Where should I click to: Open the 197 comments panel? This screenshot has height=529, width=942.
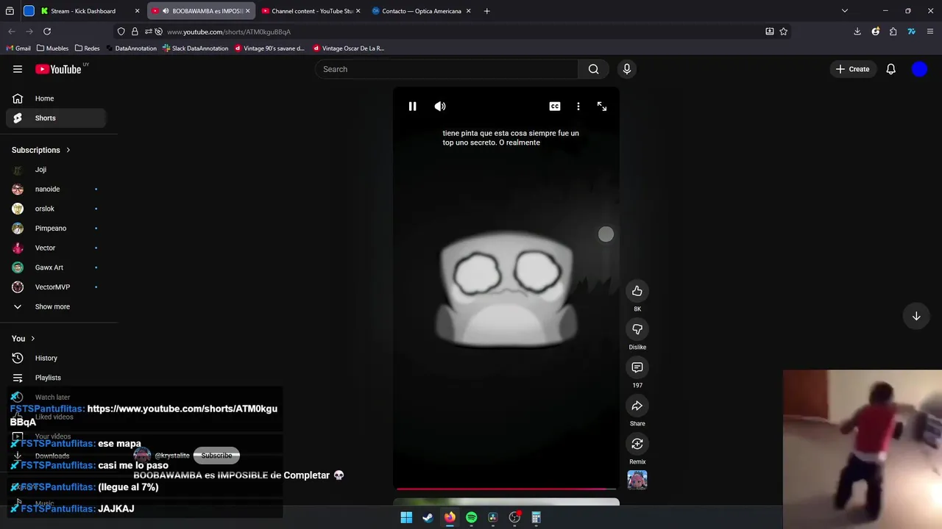click(x=637, y=367)
